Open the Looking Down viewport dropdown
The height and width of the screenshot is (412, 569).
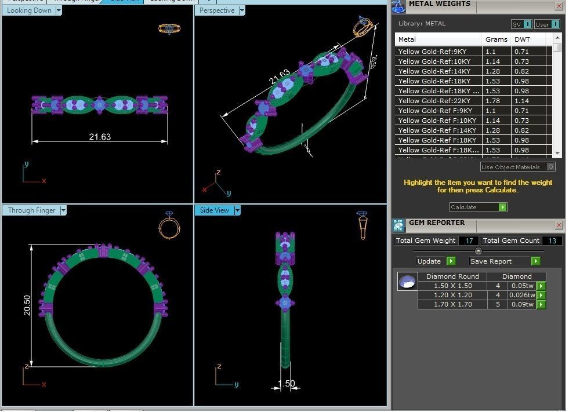(59, 10)
